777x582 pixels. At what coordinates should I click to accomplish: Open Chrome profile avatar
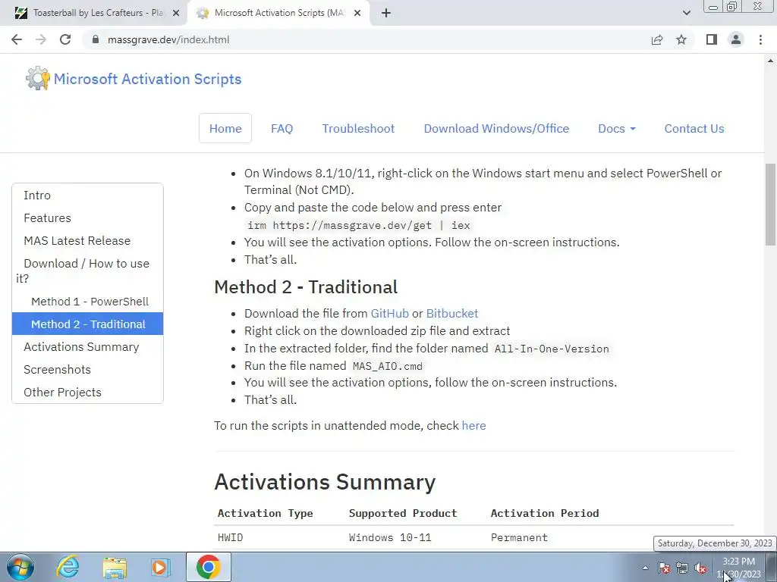coord(736,39)
